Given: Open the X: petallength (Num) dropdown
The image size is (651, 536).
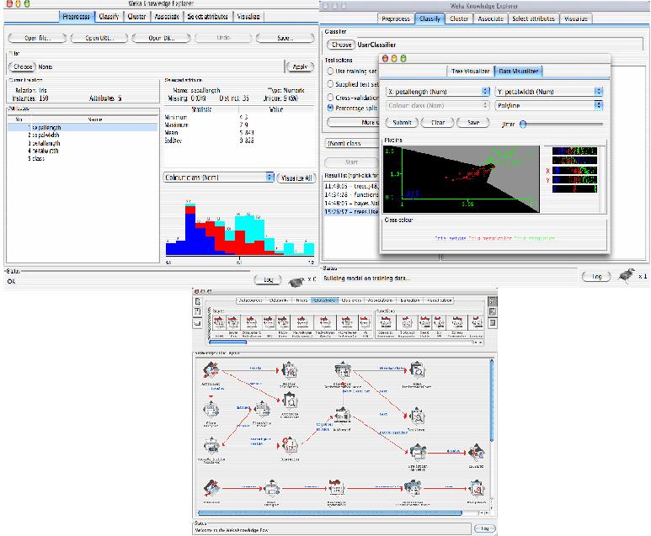Looking at the screenshot, I should [438, 92].
